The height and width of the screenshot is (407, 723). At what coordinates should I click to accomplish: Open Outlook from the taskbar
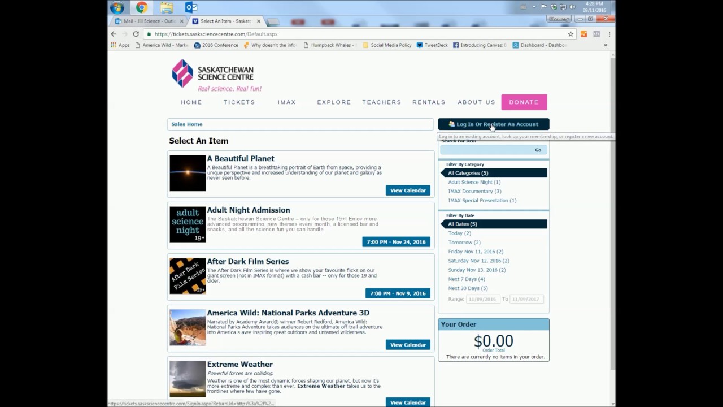pyautogui.click(x=191, y=7)
